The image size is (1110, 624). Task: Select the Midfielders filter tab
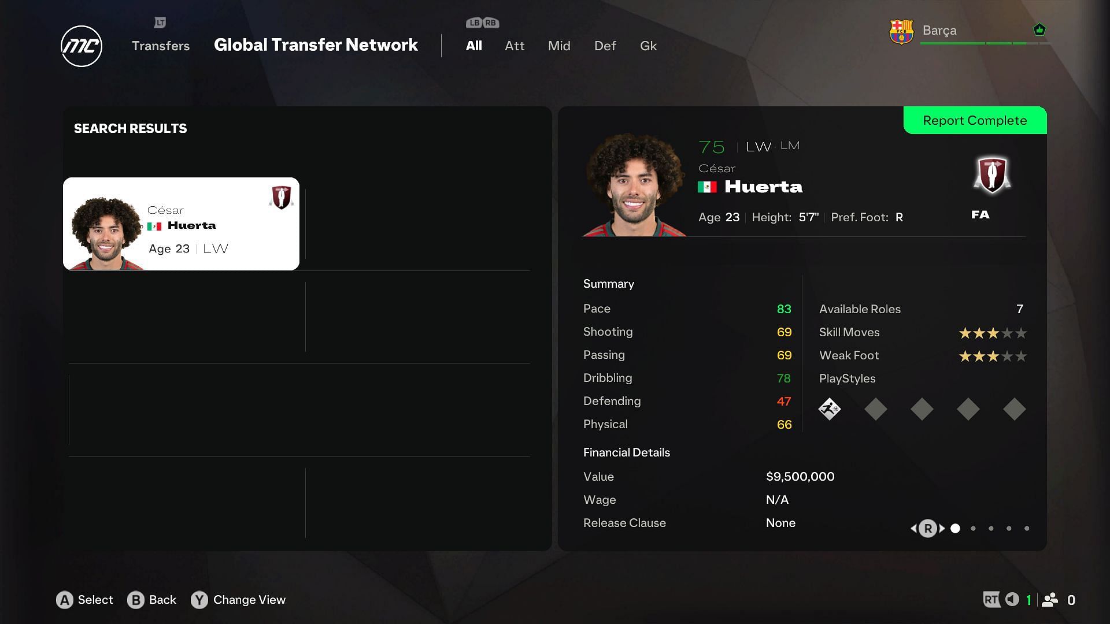[560, 46]
